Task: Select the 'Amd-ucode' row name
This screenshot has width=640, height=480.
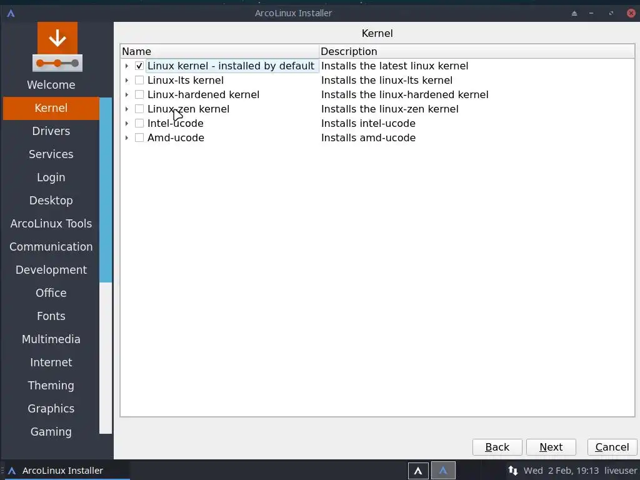Action: tap(176, 137)
